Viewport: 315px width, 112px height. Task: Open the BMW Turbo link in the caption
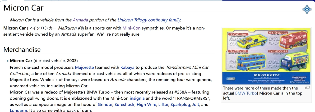(246, 93)
